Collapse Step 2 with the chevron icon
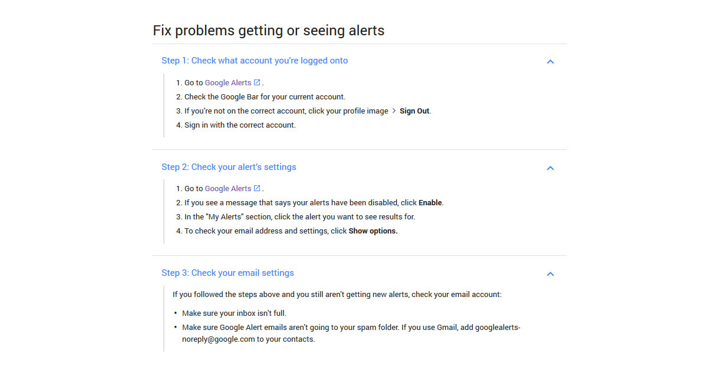The width and height of the screenshot is (709, 377). pos(550,168)
